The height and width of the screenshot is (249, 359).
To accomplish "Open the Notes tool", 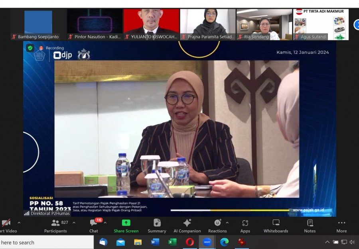I will tap(310, 225).
